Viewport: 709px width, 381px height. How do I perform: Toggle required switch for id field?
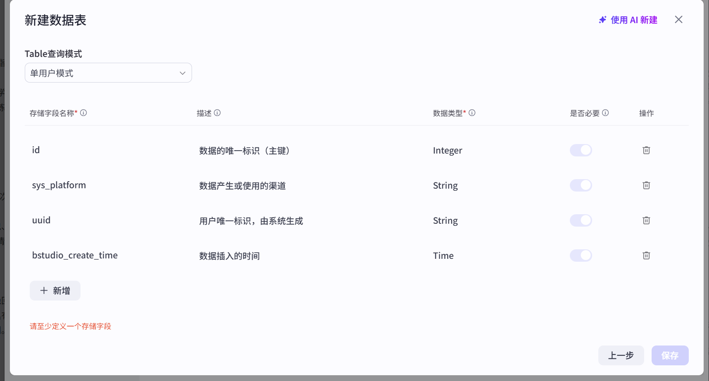[x=581, y=150]
